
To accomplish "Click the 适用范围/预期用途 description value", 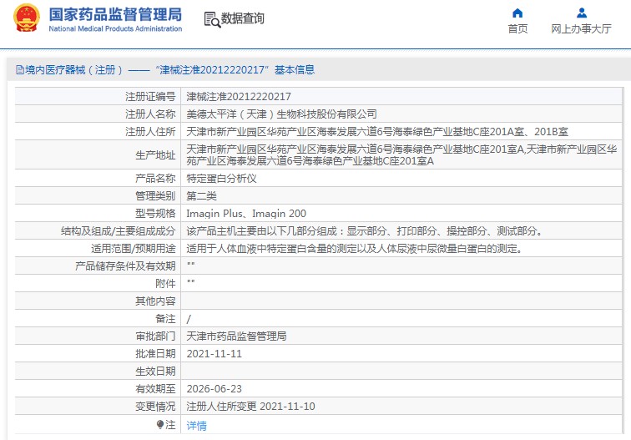I will (356, 248).
